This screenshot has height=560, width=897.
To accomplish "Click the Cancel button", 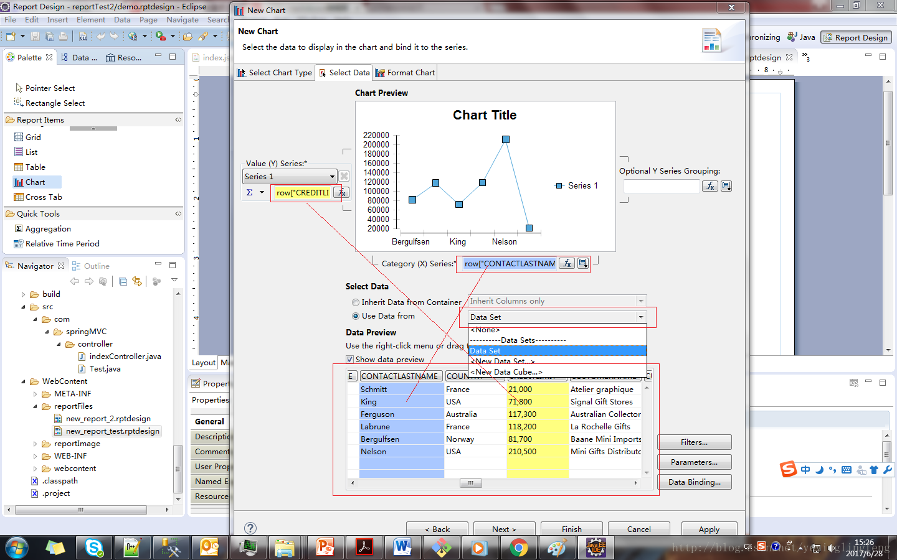I will 639,529.
